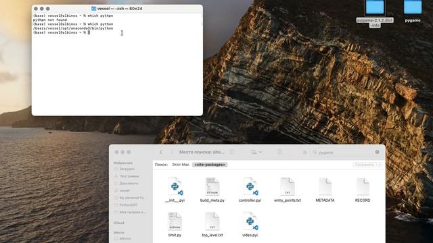The width and height of the screenshot is (433, 243).
Task: Select the pygame-2.1.2.dist-info desktop folder
Action: pos(375,7)
